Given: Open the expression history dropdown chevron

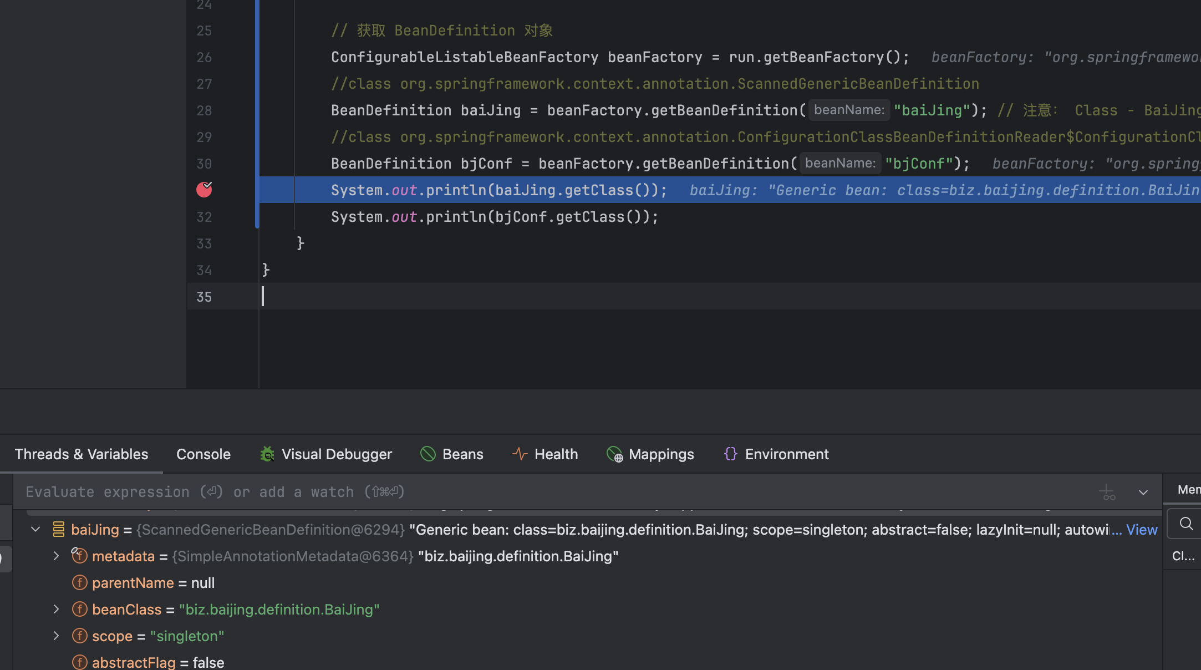Looking at the screenshot, I should click(x=1143, y=493).
